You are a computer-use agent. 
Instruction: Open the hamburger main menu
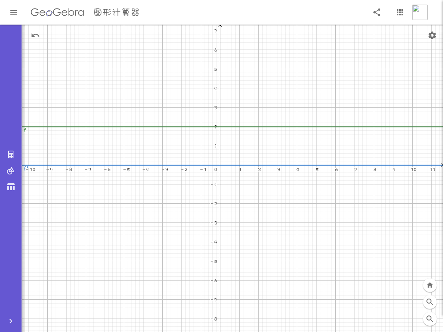(x=14, y=12)
